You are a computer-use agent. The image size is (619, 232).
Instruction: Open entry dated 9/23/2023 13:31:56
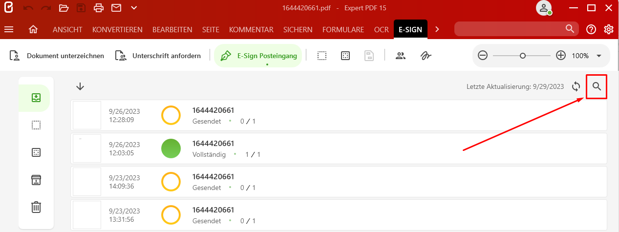pyautogui.click(x=339, y=215)
